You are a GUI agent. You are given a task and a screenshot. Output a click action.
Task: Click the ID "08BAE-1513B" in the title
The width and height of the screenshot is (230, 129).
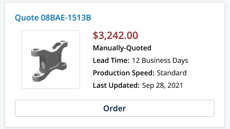[x=64, y=18]
